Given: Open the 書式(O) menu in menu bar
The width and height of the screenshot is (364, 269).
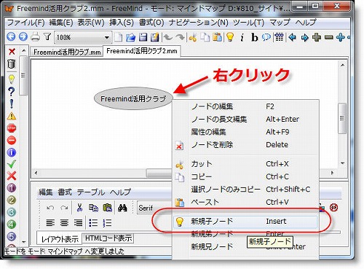Looking at the screenshot, I should 151,23.
